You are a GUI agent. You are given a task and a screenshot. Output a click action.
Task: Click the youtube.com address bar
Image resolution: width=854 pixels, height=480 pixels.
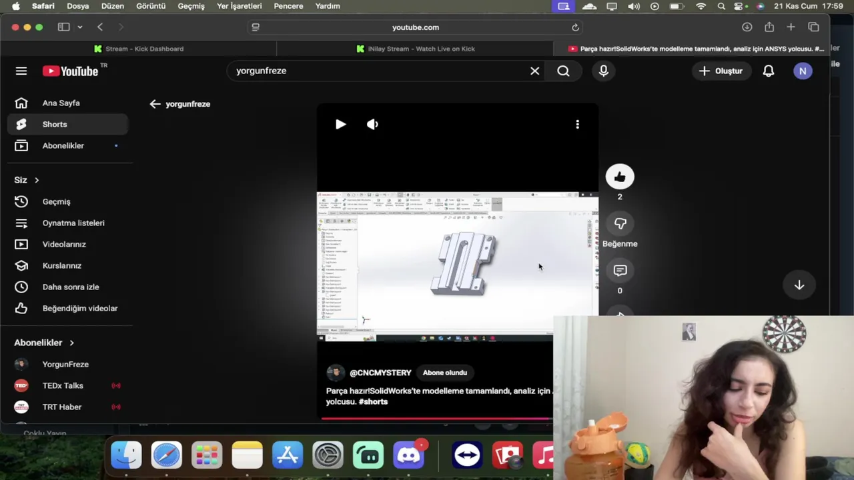point(415,27)
